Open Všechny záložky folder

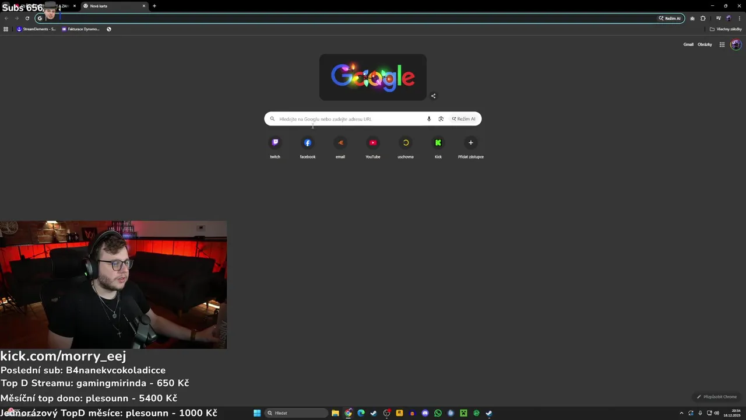726,29
